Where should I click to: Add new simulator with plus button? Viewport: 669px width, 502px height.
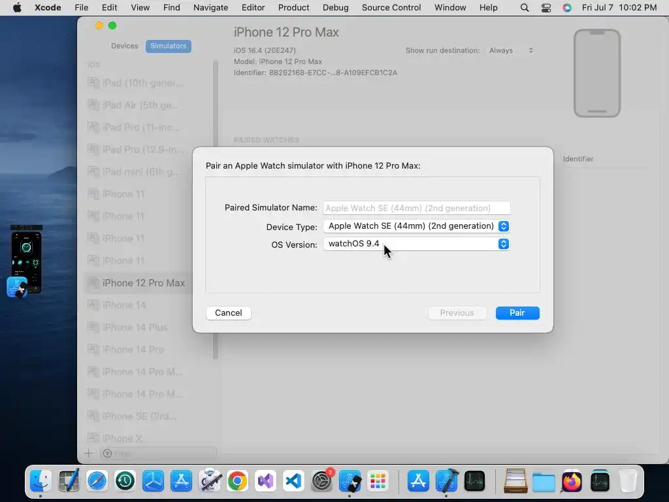pos(89,454)
